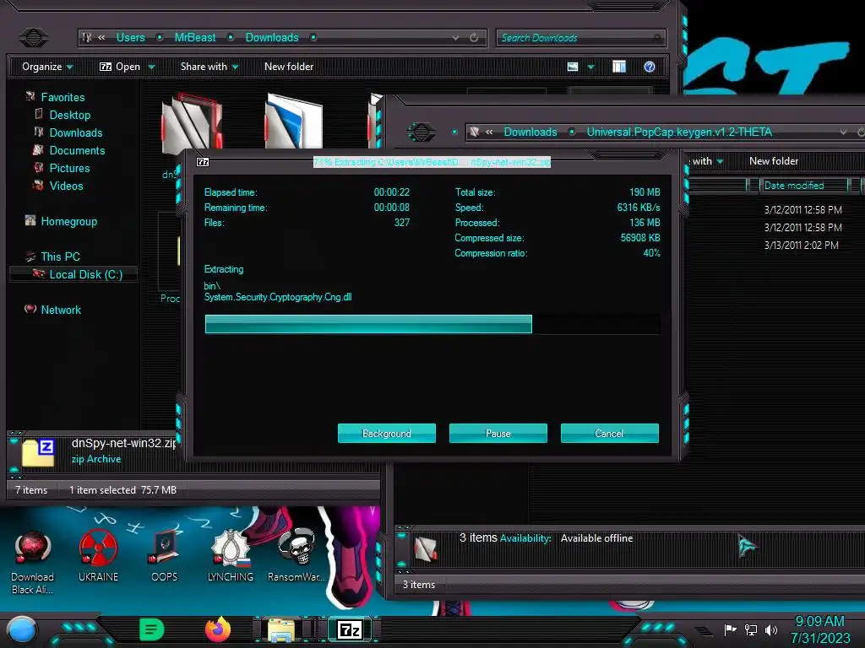Click the back navigation button in the Downloads window

click(x=34, y=37)
